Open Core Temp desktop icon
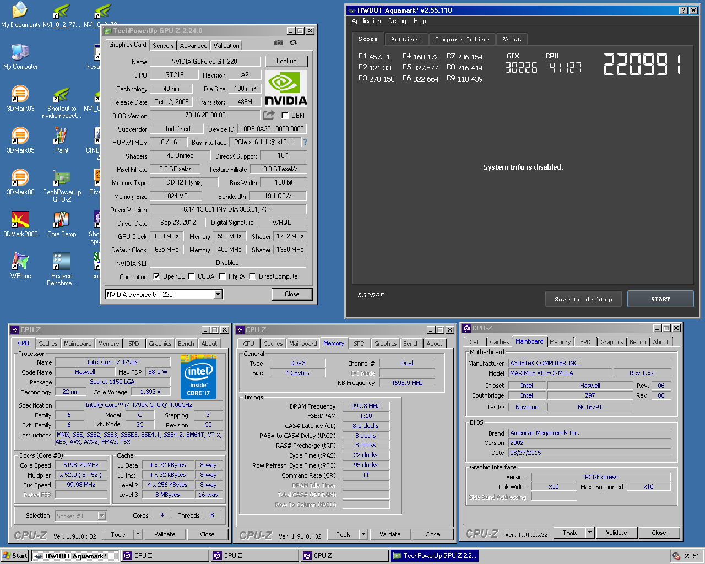Viewport: 705px width, 564px height. pos(62,224)
